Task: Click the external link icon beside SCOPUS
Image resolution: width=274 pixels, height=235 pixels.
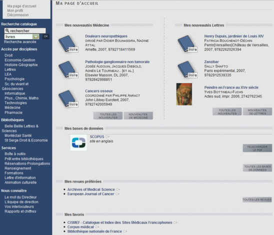Action: (x=107, y=136)
